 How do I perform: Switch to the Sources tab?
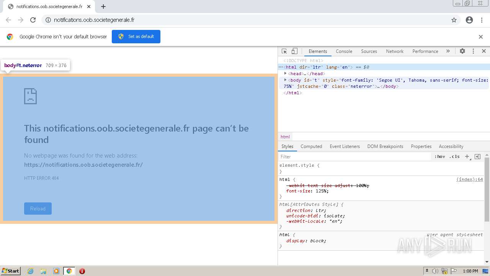coord(369,51)
